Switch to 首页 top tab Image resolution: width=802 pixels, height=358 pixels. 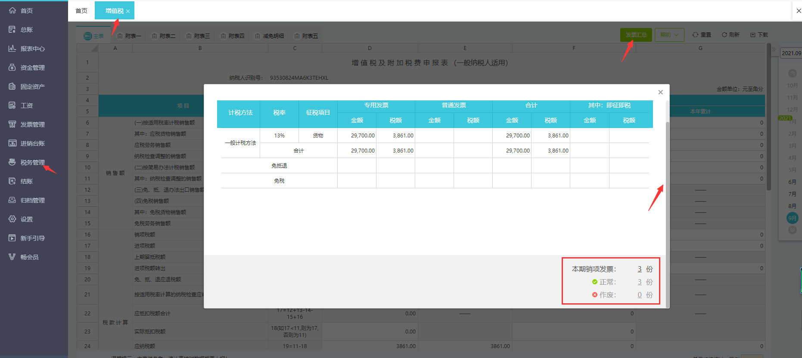coord(81,11)
